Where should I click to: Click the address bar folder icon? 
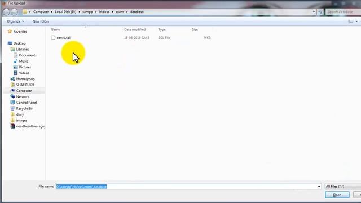[x=25, y=12]
